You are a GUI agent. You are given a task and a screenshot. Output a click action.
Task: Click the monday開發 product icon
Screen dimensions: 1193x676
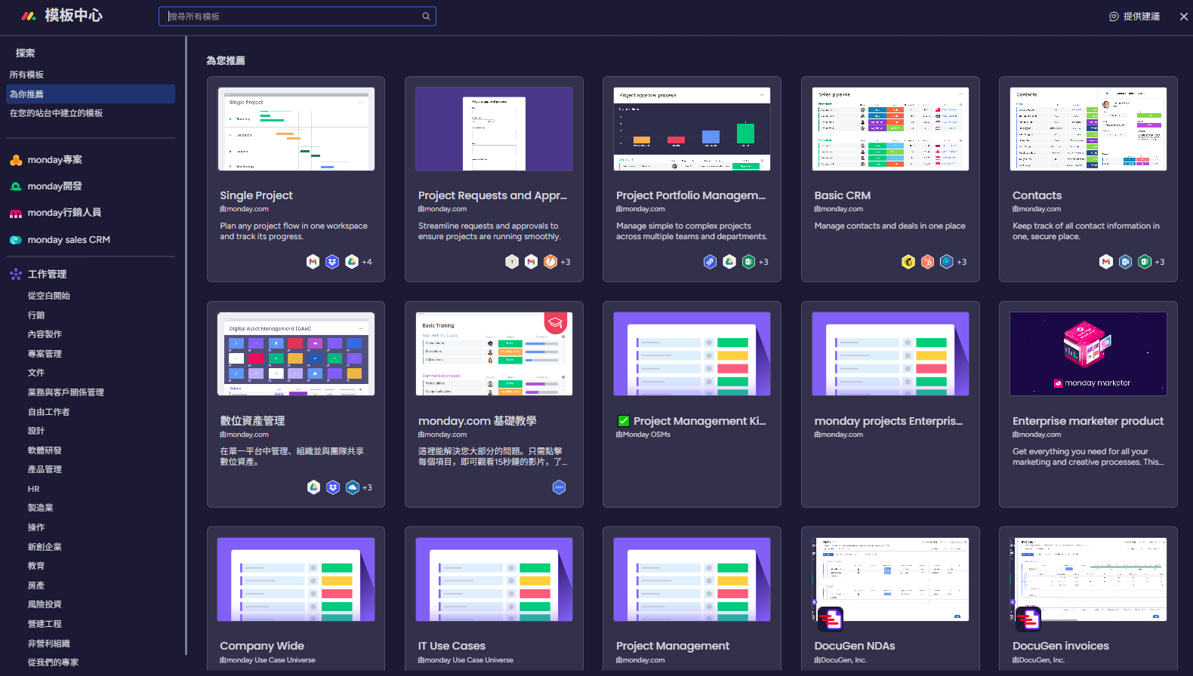pos(16,186)
